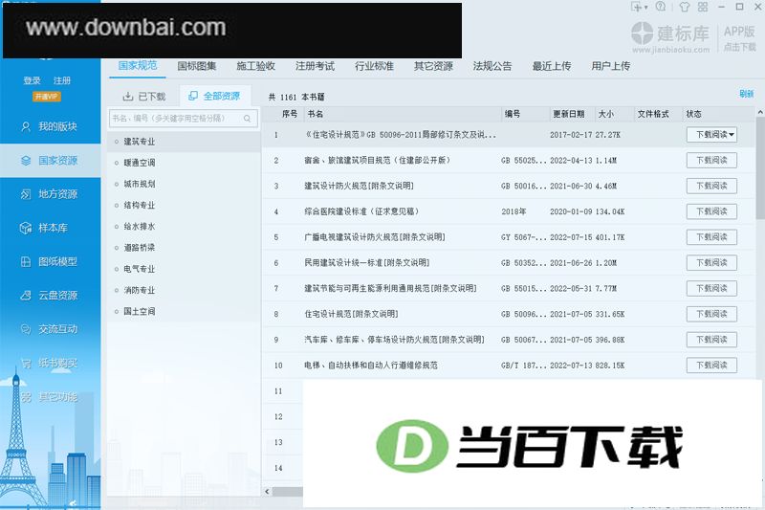Image resolution: width=765 pixels, height=510 pixels.
Task: Click the 图纸模型 sidebar icon
Action: 26,261
